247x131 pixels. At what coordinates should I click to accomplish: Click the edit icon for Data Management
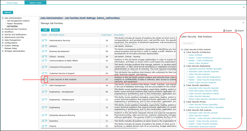coord(43,85)
